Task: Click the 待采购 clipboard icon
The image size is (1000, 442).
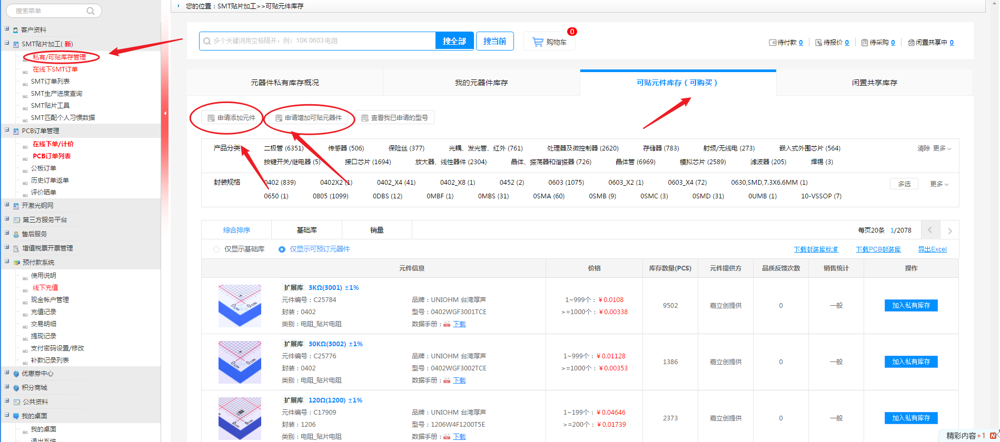Action: click(x=864, y=43)
